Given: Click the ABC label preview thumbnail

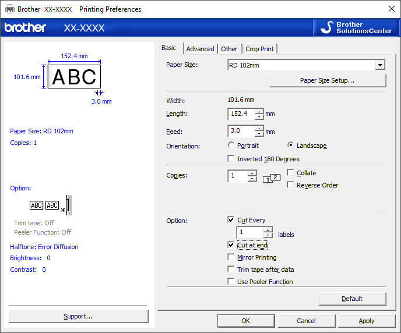Looking at the screenshot, I should point(74,77).
